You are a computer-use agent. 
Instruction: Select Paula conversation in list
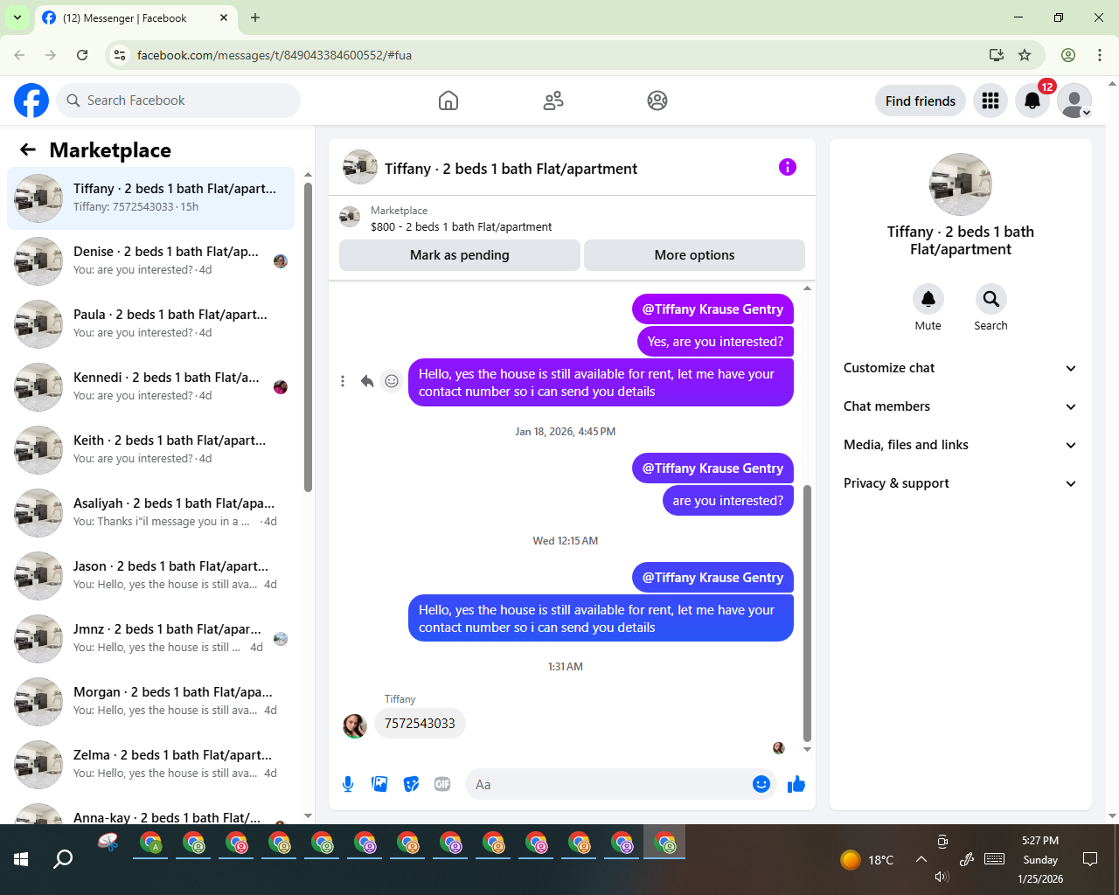coord(150,324)
